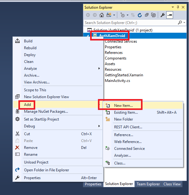The height and width of the screenshot is (195, 189).
Task: Select the Connected Services node
Action: click(x=121, y=41)
